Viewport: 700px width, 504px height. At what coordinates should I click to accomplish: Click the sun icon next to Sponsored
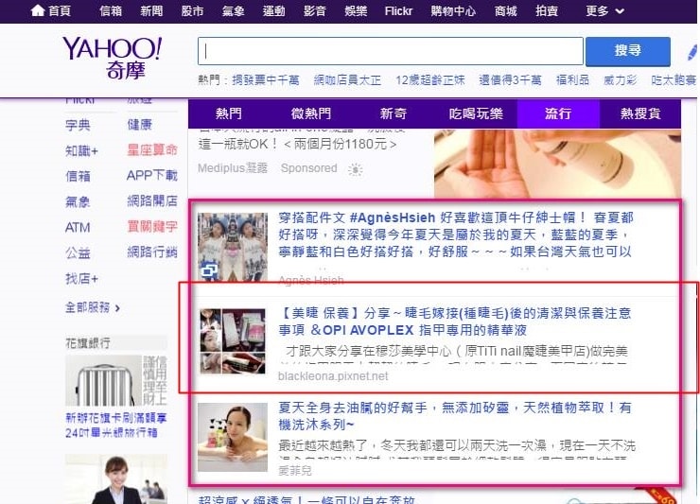(355, 169)
